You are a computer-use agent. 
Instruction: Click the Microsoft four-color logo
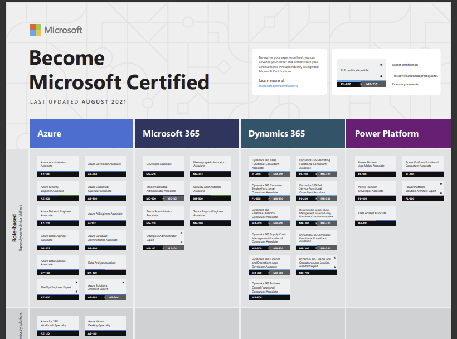tap(36, 30)
